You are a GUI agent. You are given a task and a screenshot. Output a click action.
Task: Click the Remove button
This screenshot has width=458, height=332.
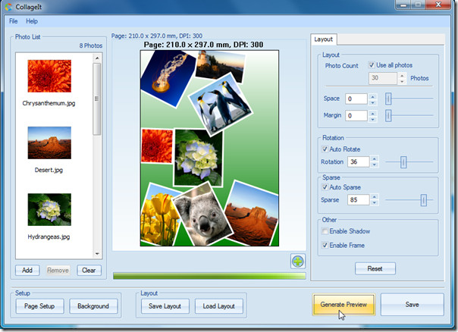click(58, 271)
